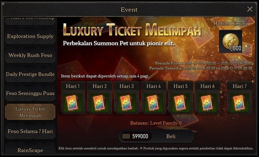
Task: Click the currency icon beside 599000
Action: 126,136
